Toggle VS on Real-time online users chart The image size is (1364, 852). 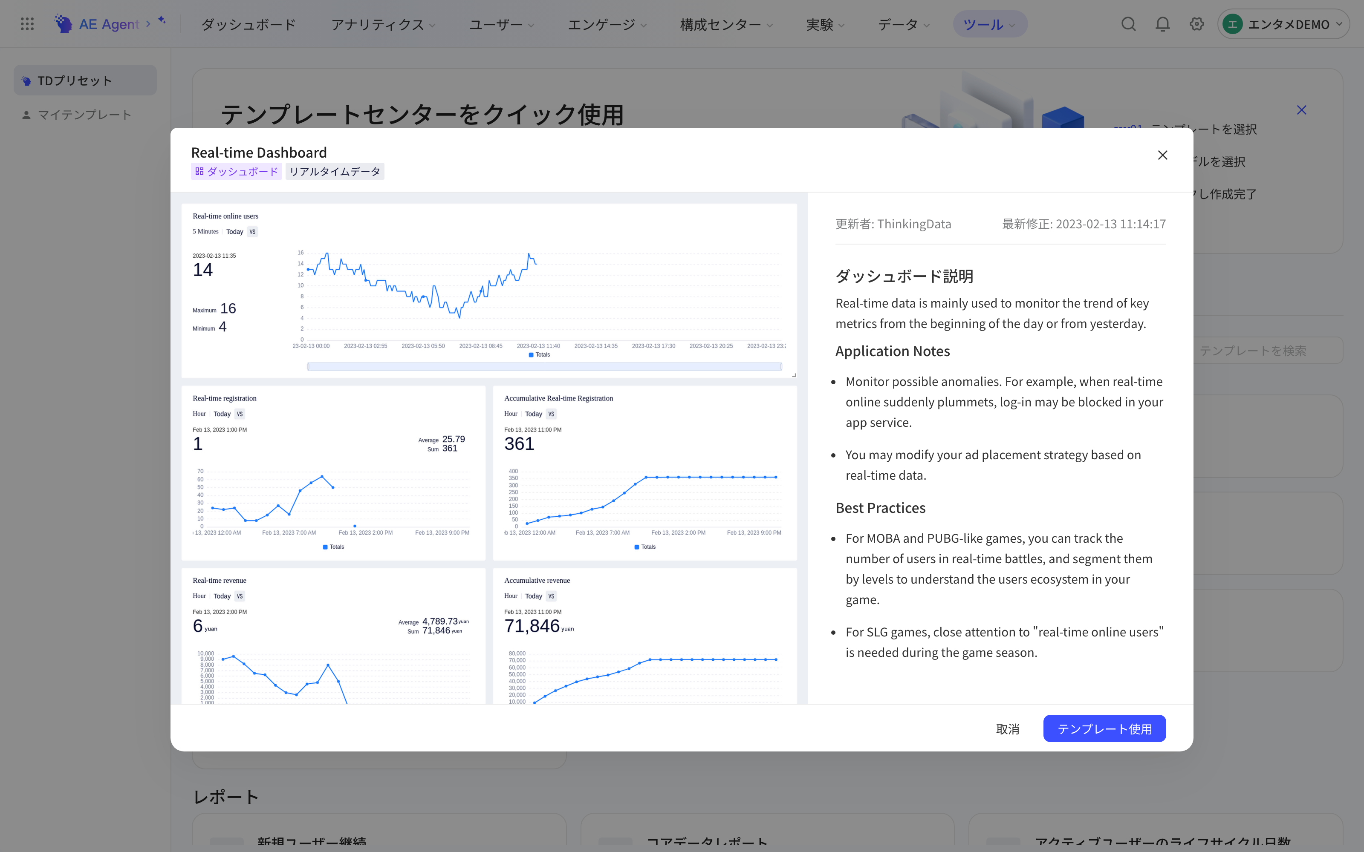coord(252,232)
